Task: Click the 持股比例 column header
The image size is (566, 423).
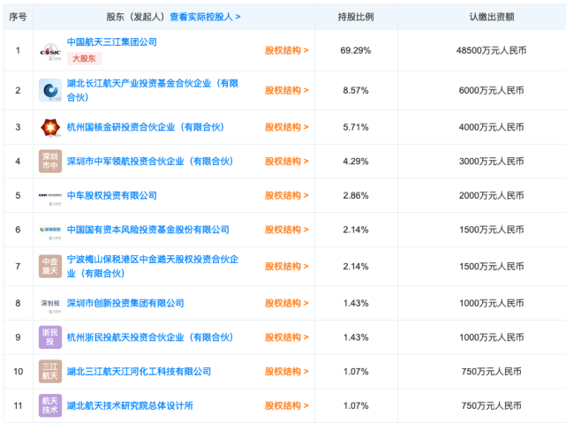Action: click(356, 17)
